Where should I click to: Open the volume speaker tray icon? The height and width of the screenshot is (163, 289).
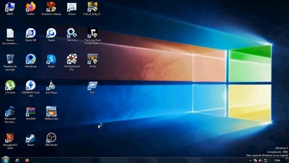[x=261, y=161]
